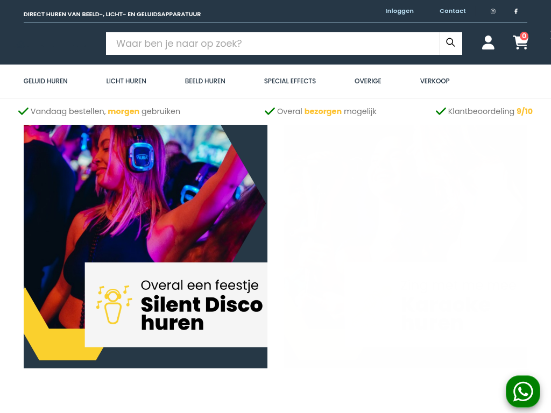Viewport: 551px width, 413px height.
Task: Click the cart item count badge
Action: [x=524, y=36]
